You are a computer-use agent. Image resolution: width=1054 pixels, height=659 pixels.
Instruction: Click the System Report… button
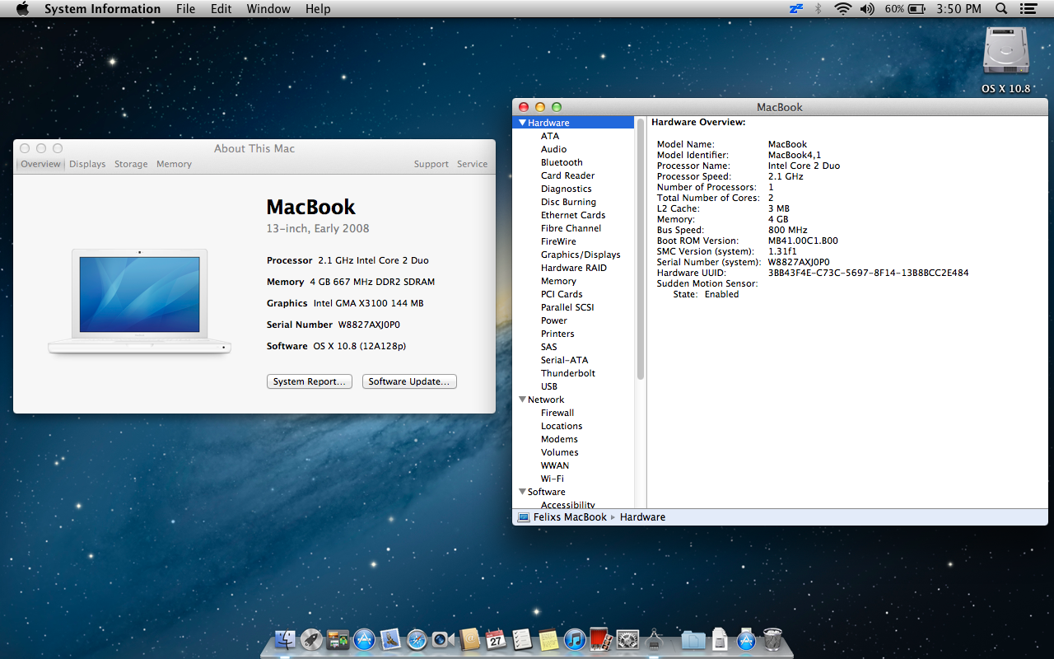310,381
